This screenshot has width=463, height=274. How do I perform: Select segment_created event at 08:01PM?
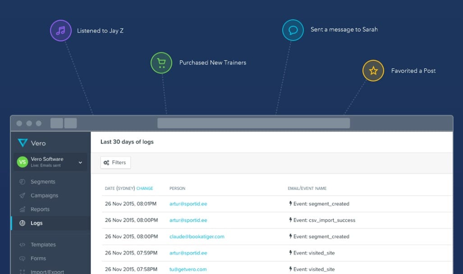(321, 204)
